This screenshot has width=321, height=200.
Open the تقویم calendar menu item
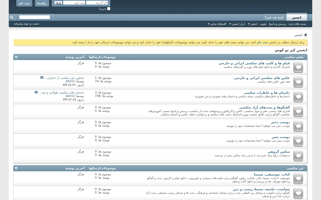(x=263, y=24)
